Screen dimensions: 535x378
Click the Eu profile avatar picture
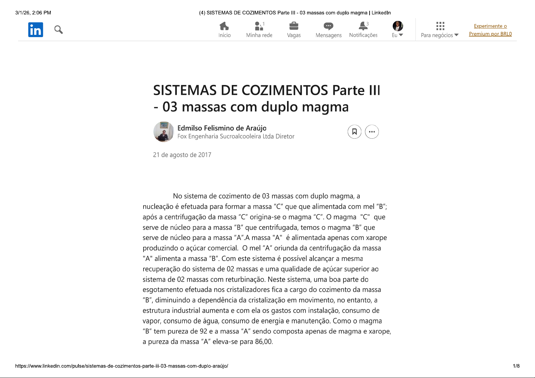(398, 26)
